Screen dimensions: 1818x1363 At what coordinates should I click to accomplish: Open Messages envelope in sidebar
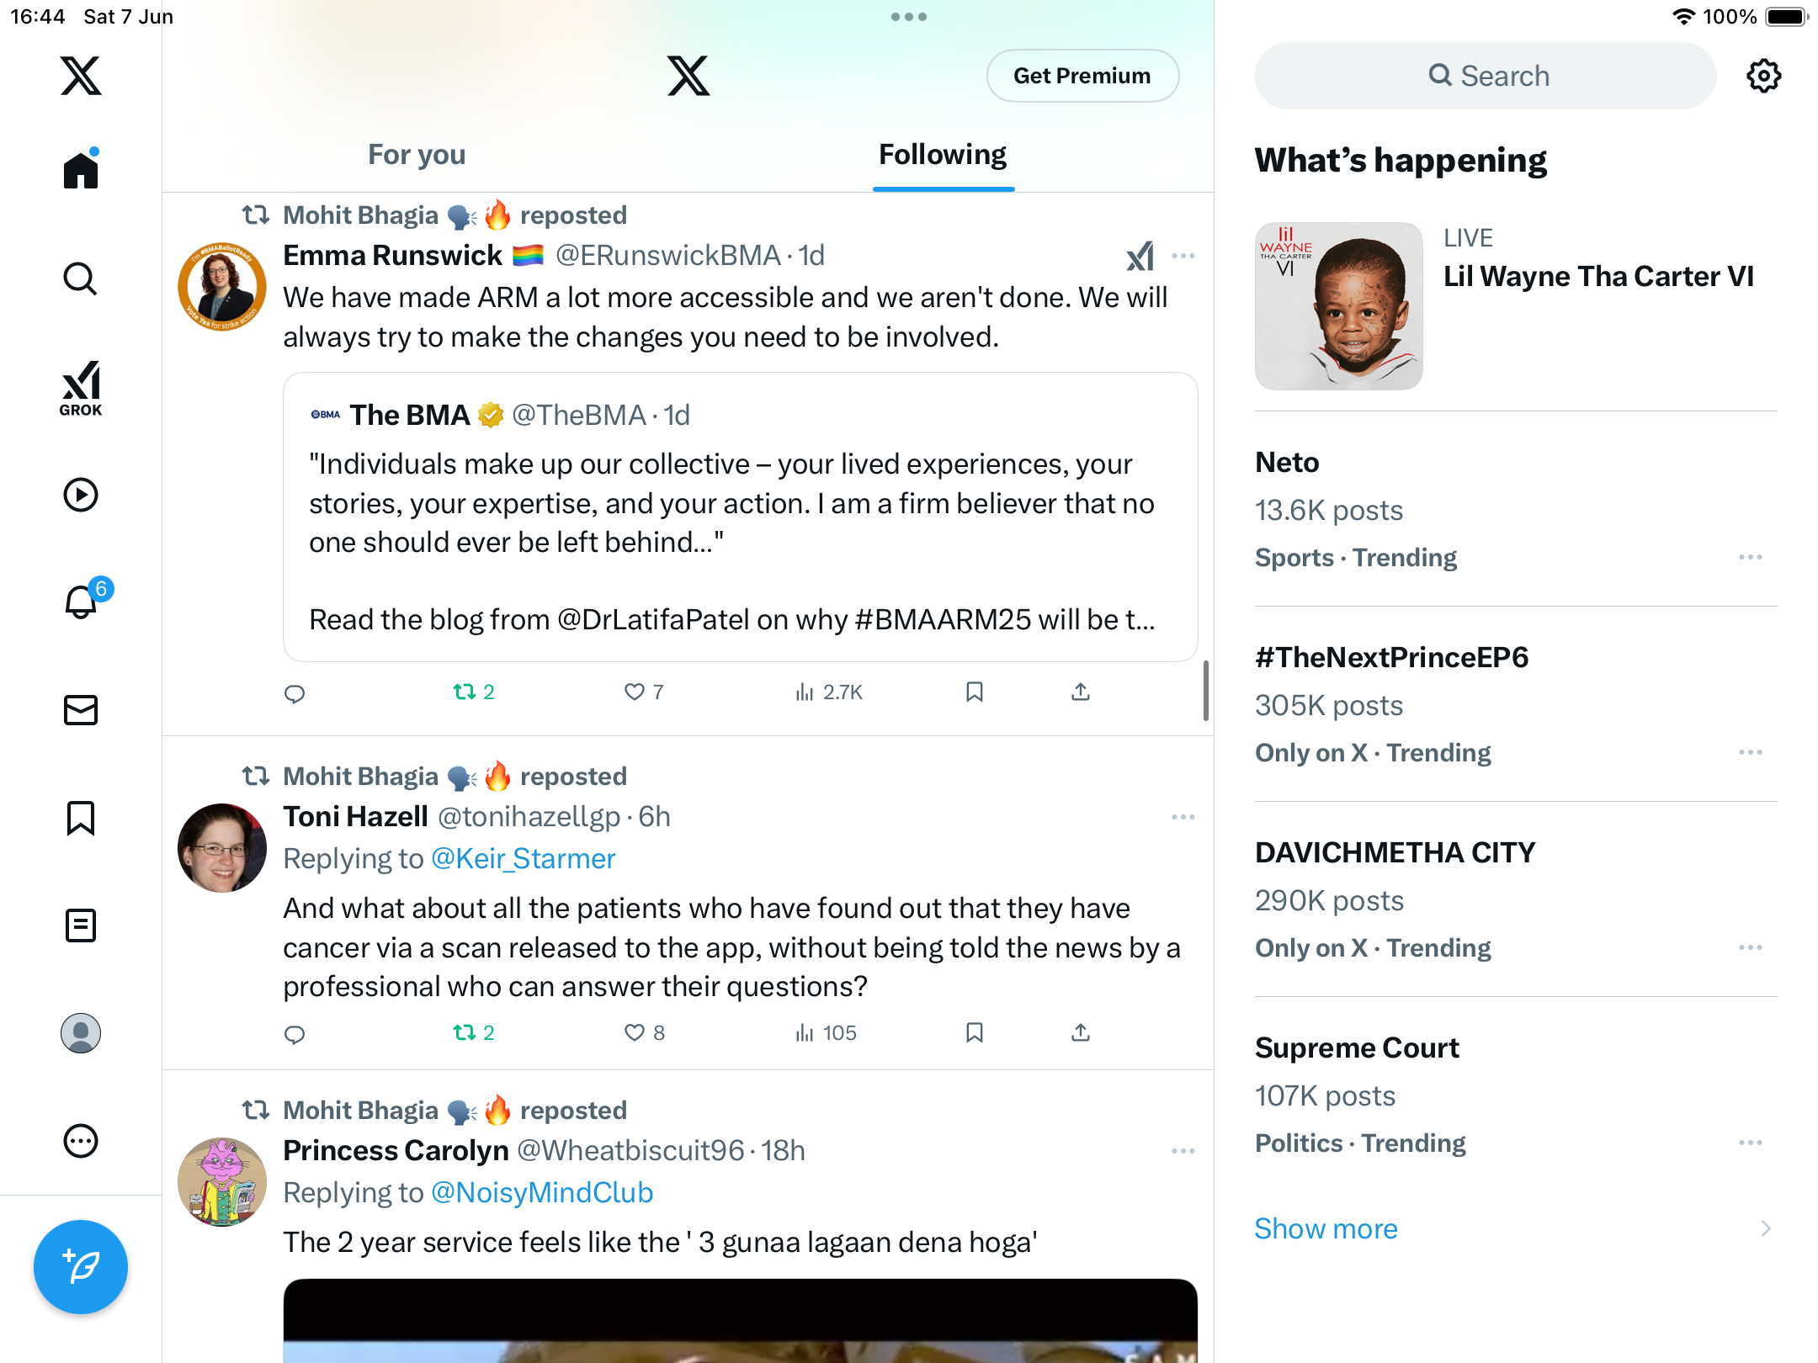[x=81, y=710]
